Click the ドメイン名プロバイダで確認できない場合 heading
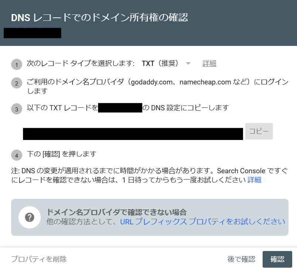This screenshot has width=297, height=271. coord(117,212)
